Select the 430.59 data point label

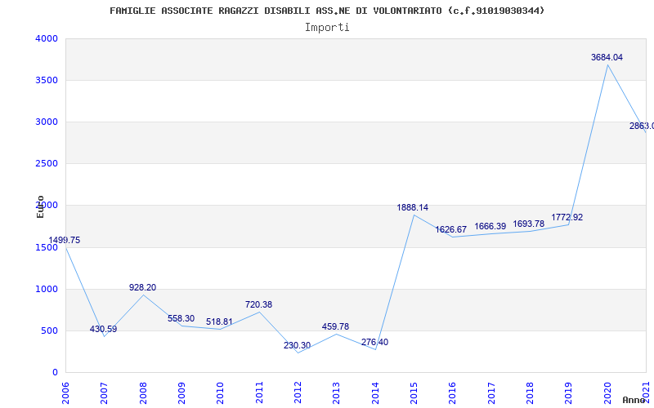tap(103, 330)
